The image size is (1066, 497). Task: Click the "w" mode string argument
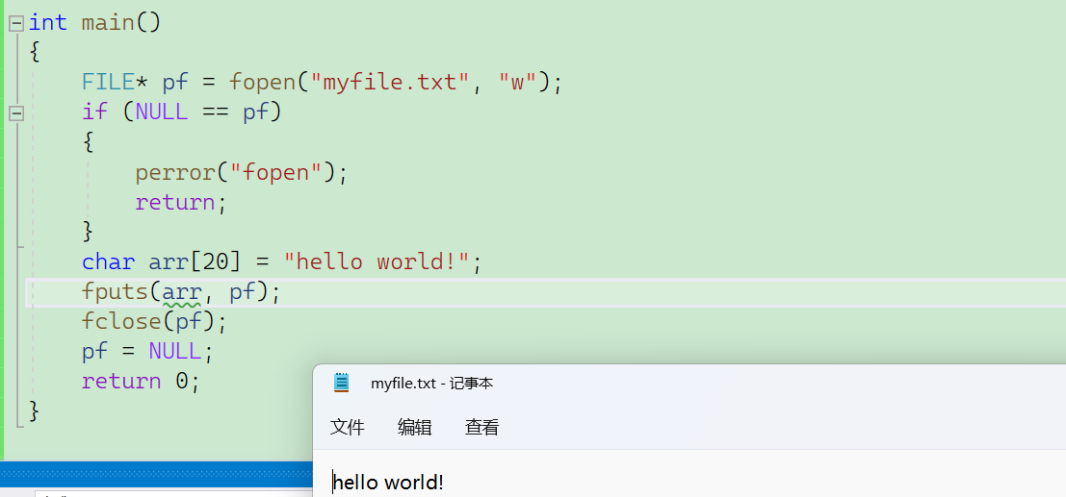(517, 82)
